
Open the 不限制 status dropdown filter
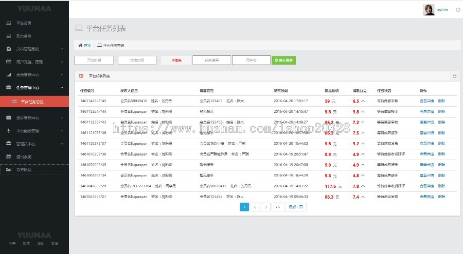pos(176,60)
